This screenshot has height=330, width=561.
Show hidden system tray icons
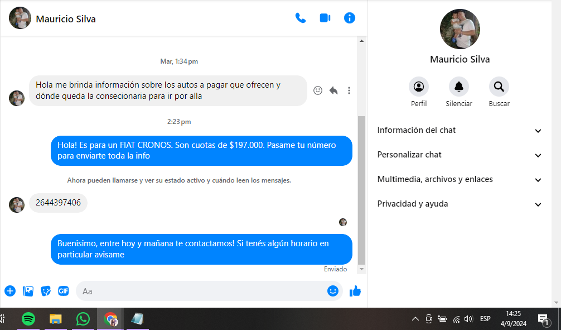tap(415, 318)
